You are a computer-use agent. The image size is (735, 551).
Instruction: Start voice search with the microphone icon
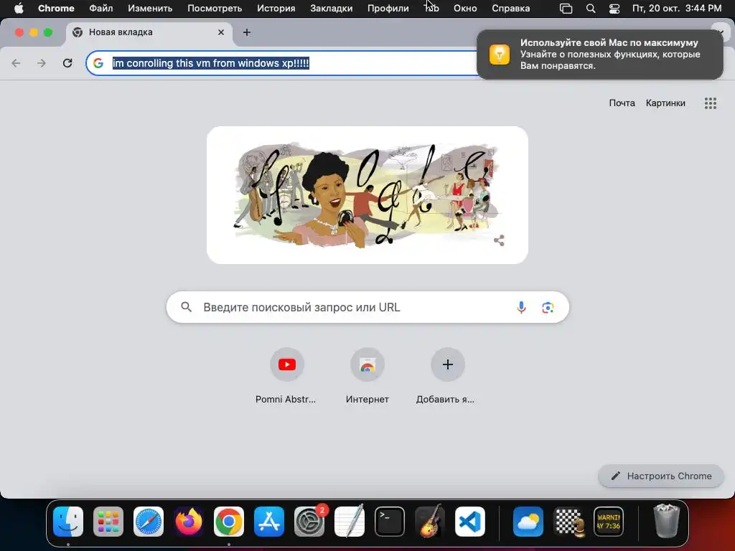pos(521,307)
